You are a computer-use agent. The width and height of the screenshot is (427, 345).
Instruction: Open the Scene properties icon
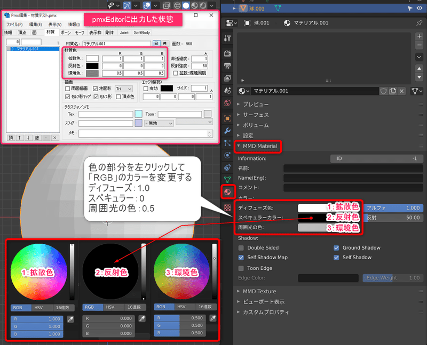[x=227, y=90]
